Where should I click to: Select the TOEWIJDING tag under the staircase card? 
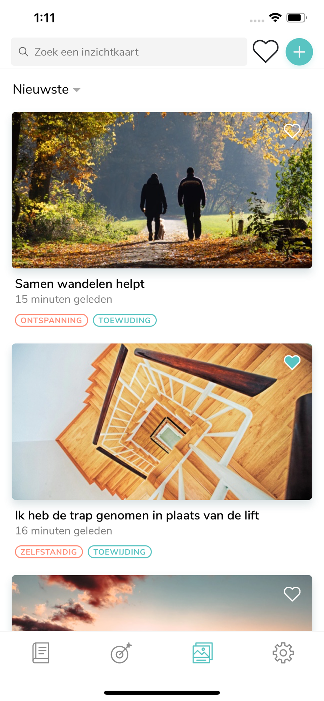[120, 552]
